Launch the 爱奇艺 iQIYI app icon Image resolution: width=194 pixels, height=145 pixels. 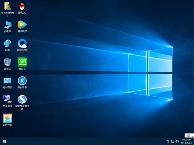coord(22,62)
